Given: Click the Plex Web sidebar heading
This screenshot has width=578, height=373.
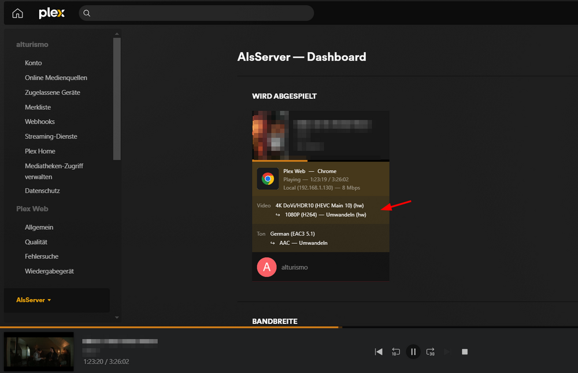Looking at the screenshot, I should tap(32, 209).
